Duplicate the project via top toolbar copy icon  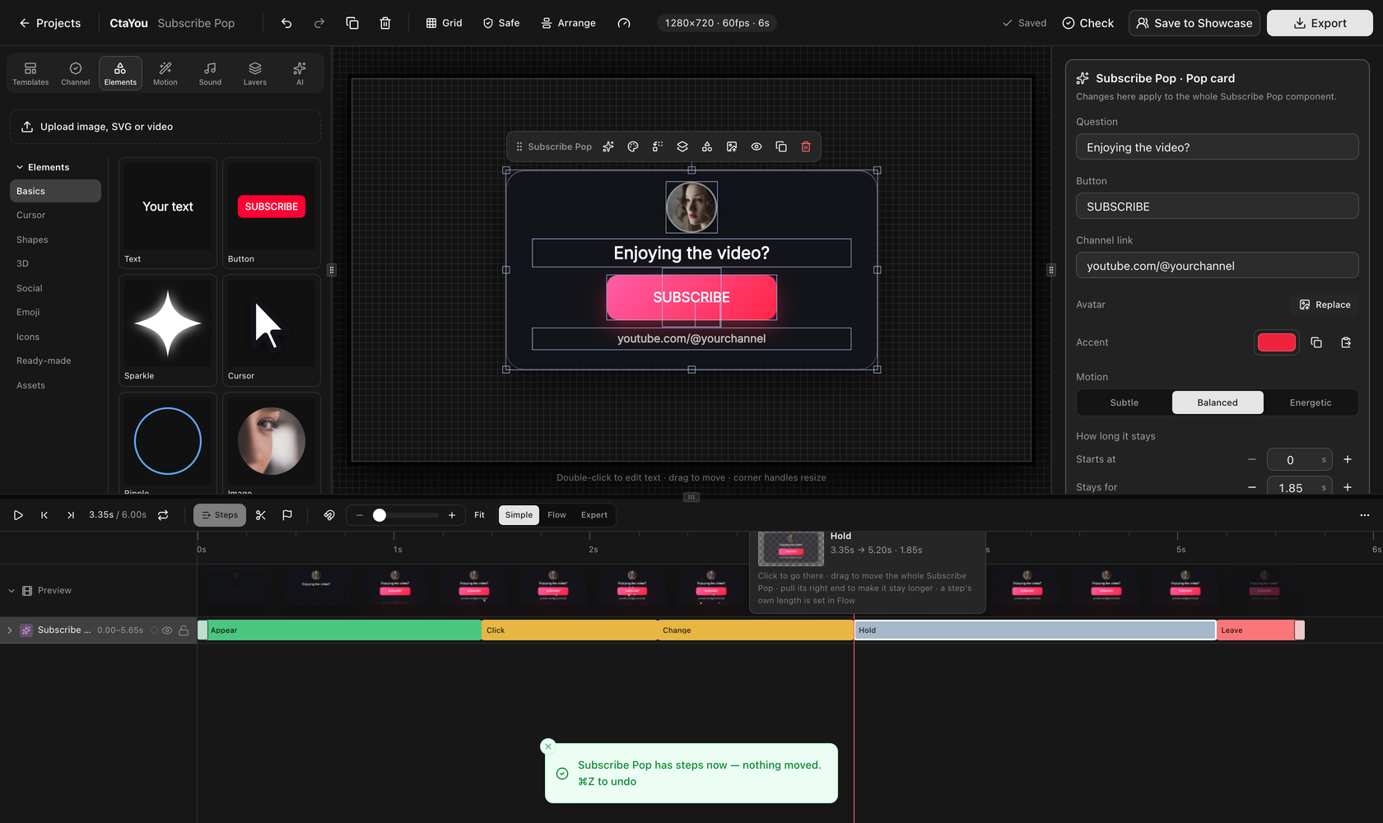[352, 23]
